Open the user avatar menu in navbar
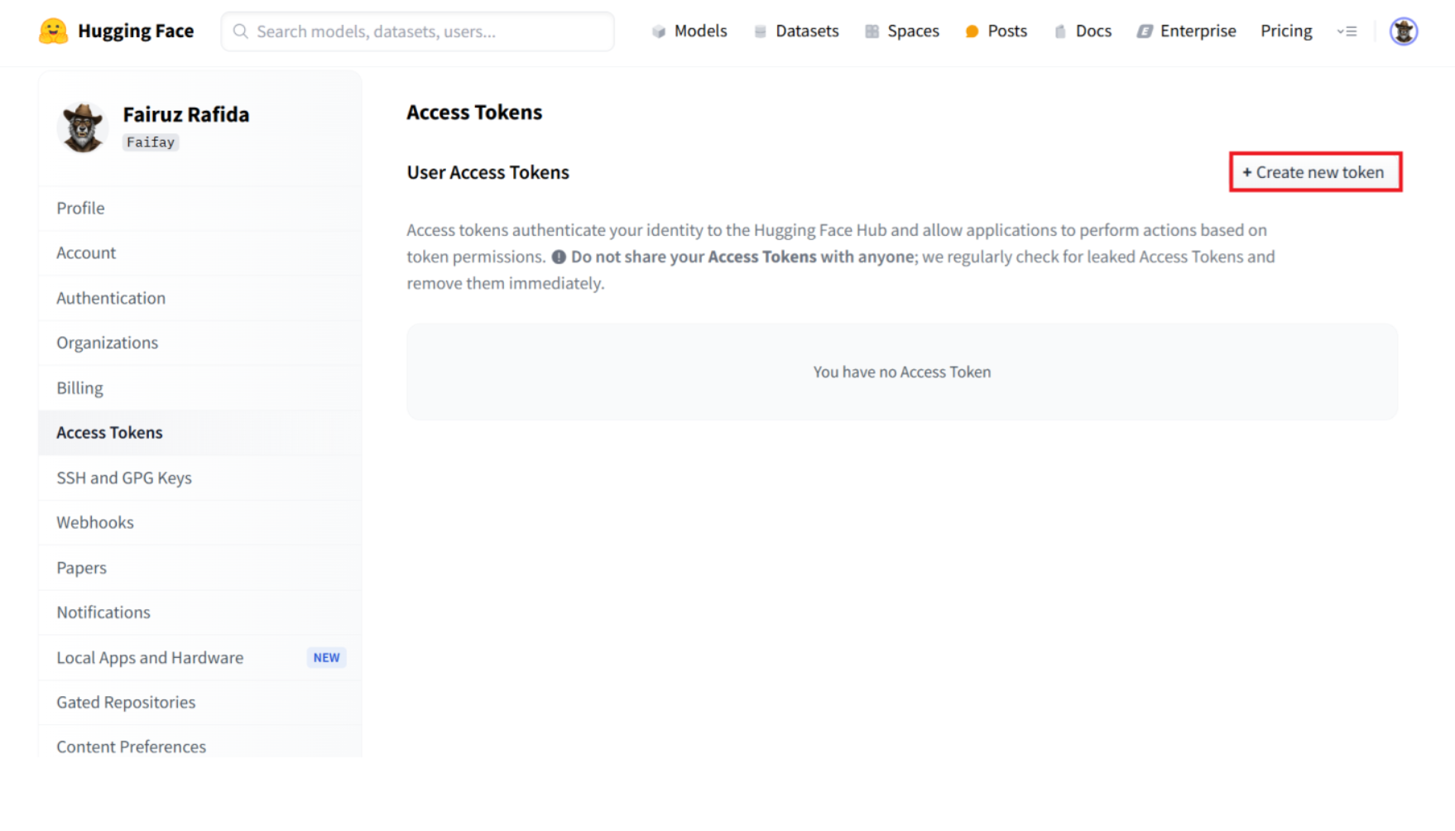The width and height of the screenshot is (1455, 831). [1403, 31]
